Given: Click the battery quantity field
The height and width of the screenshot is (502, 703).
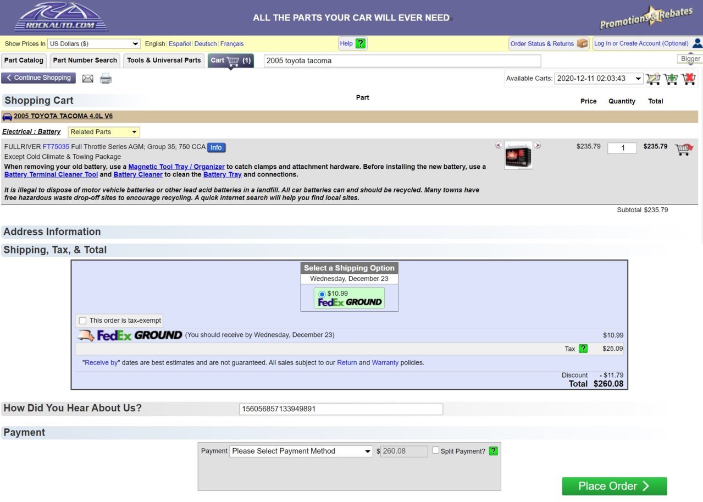Looking at the screenshot, I should click(622, 148).
